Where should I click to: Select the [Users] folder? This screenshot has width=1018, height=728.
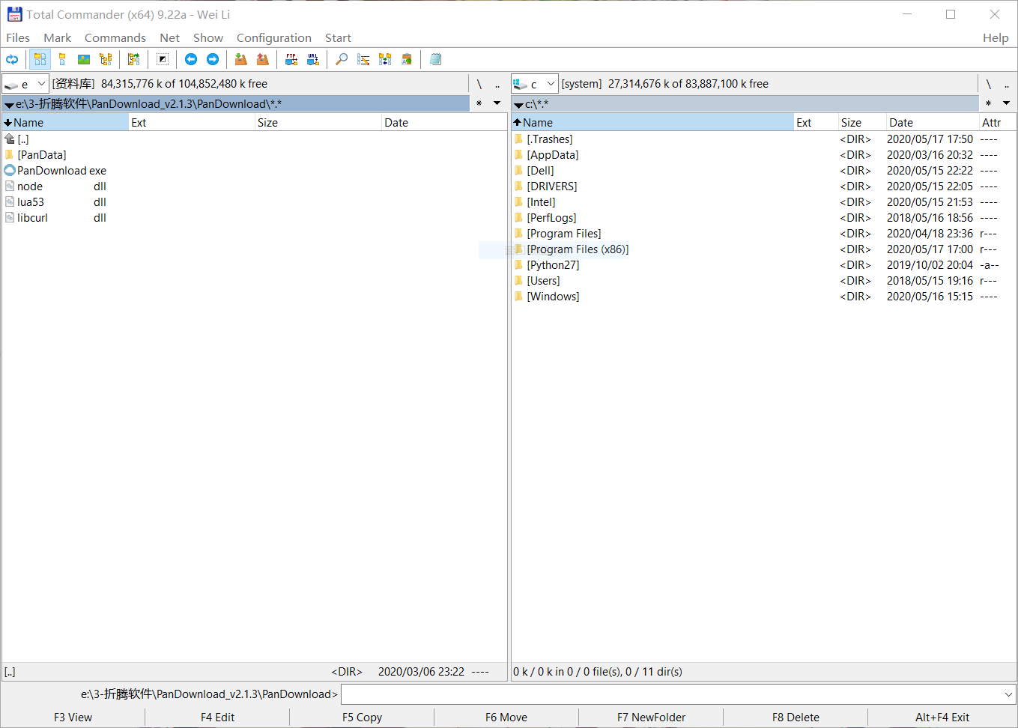(x=543, y=281)
